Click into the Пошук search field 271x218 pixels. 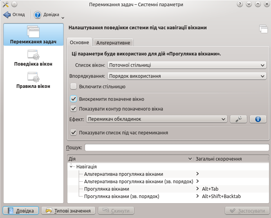coord(177,148)
